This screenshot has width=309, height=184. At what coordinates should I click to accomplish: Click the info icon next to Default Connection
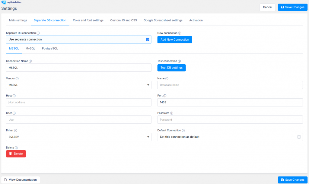183,130
